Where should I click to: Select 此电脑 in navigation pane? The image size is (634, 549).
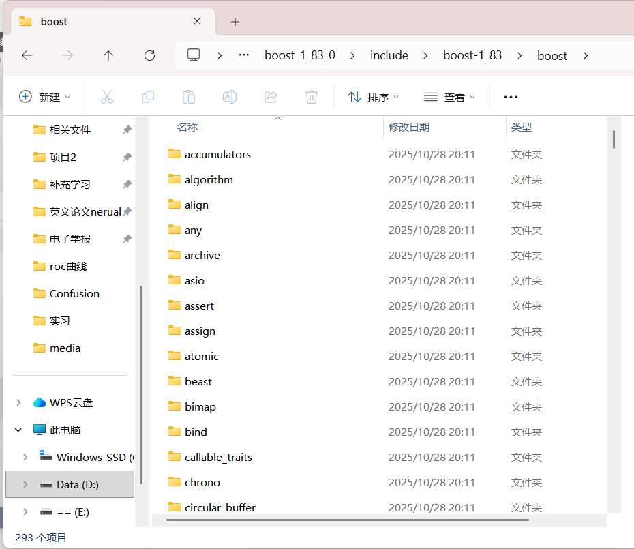[57, 430]
